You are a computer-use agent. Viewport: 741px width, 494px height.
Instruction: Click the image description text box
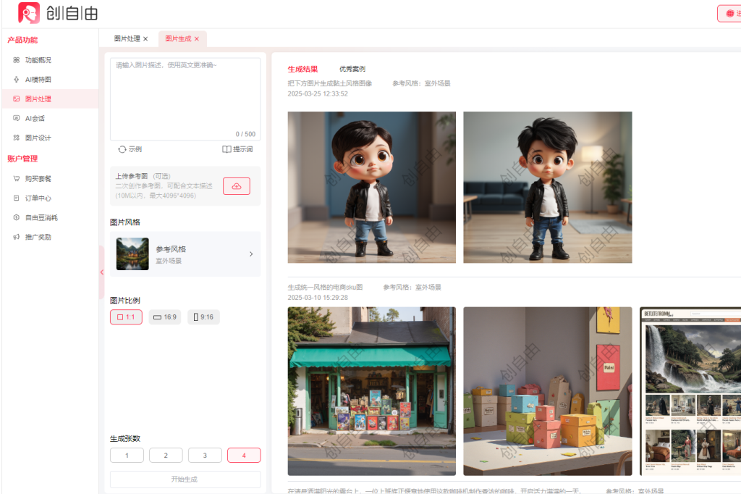(x=185, y=98)
